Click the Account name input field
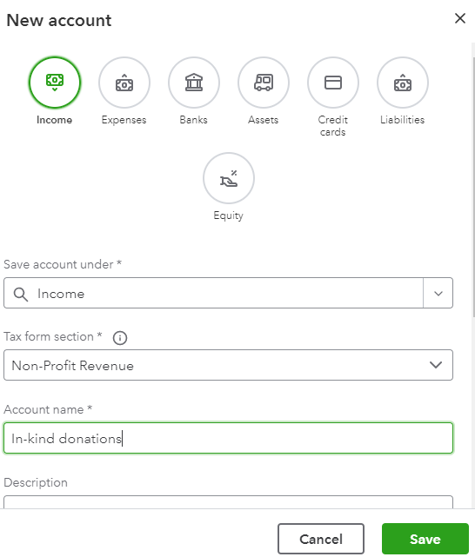Screen dimensions: 475x557 click(x=228, y=438)
